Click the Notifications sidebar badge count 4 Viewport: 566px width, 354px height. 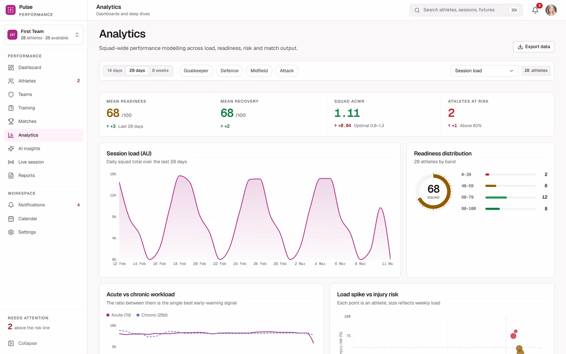[x=78, y=205]
